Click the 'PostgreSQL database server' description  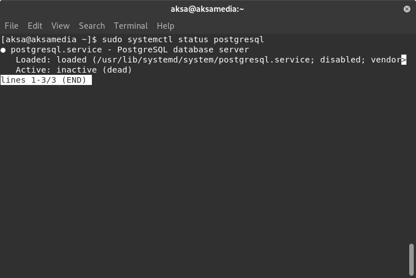click(183, 50)
